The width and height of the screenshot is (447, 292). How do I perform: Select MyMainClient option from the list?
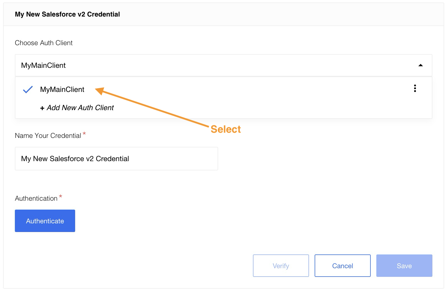pos(62,89)
